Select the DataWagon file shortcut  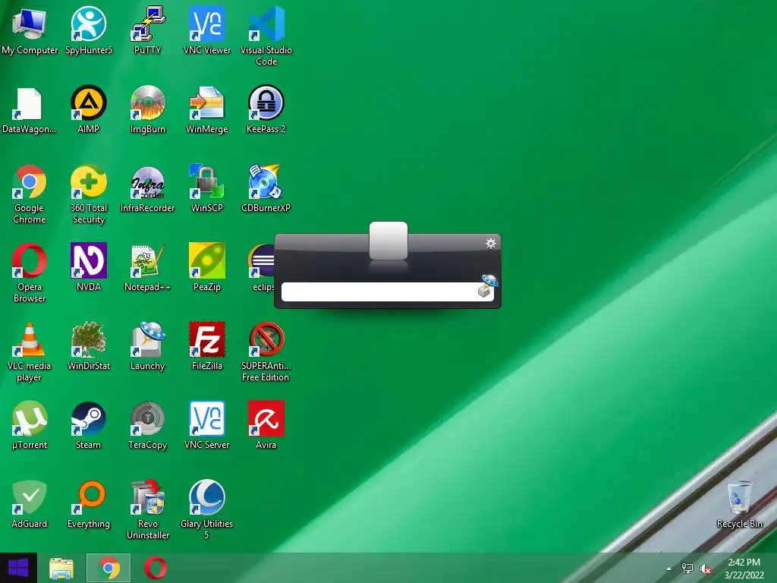[x=30, y=109]
